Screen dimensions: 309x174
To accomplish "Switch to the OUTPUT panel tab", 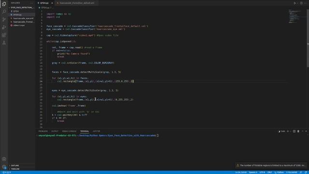I will [x=55, y=131].
